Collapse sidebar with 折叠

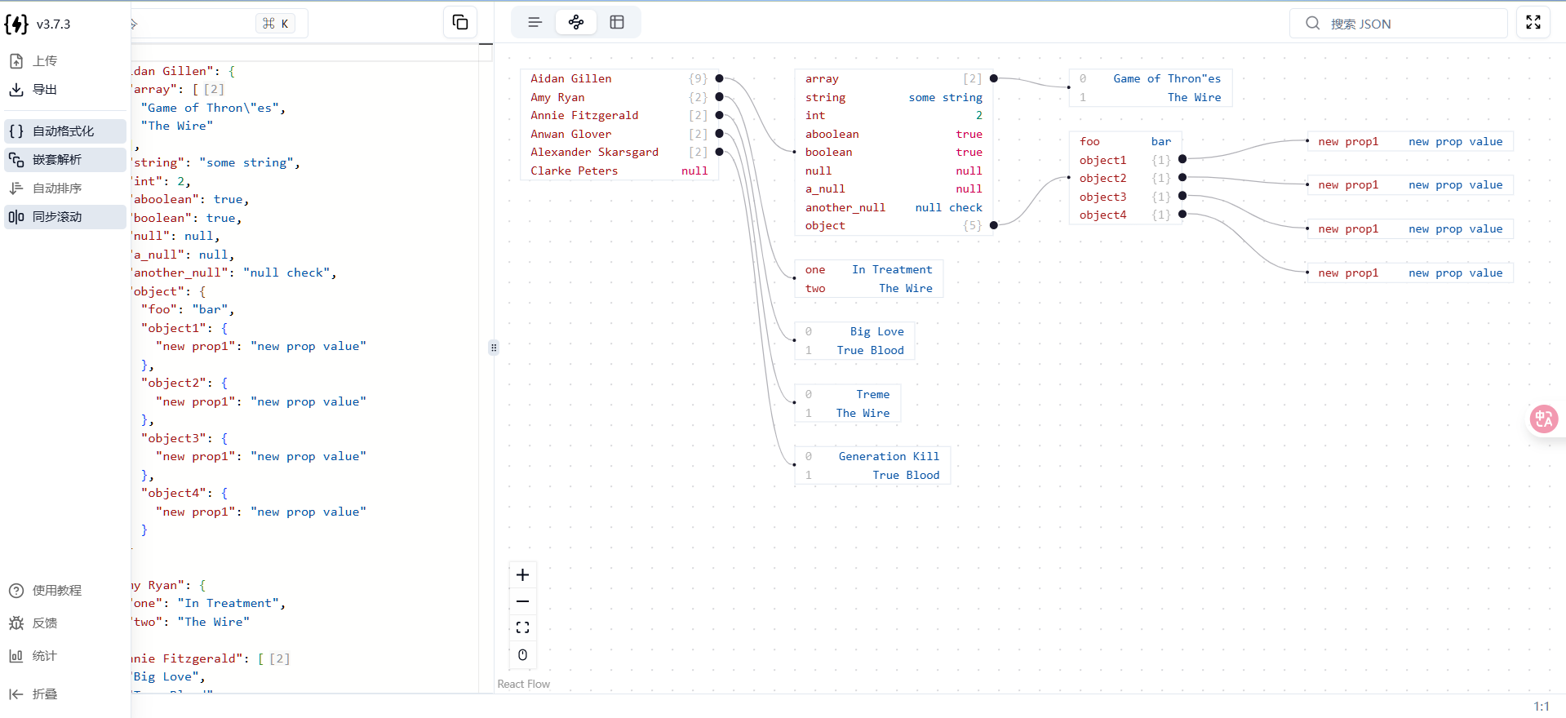[x=65, y=694]
